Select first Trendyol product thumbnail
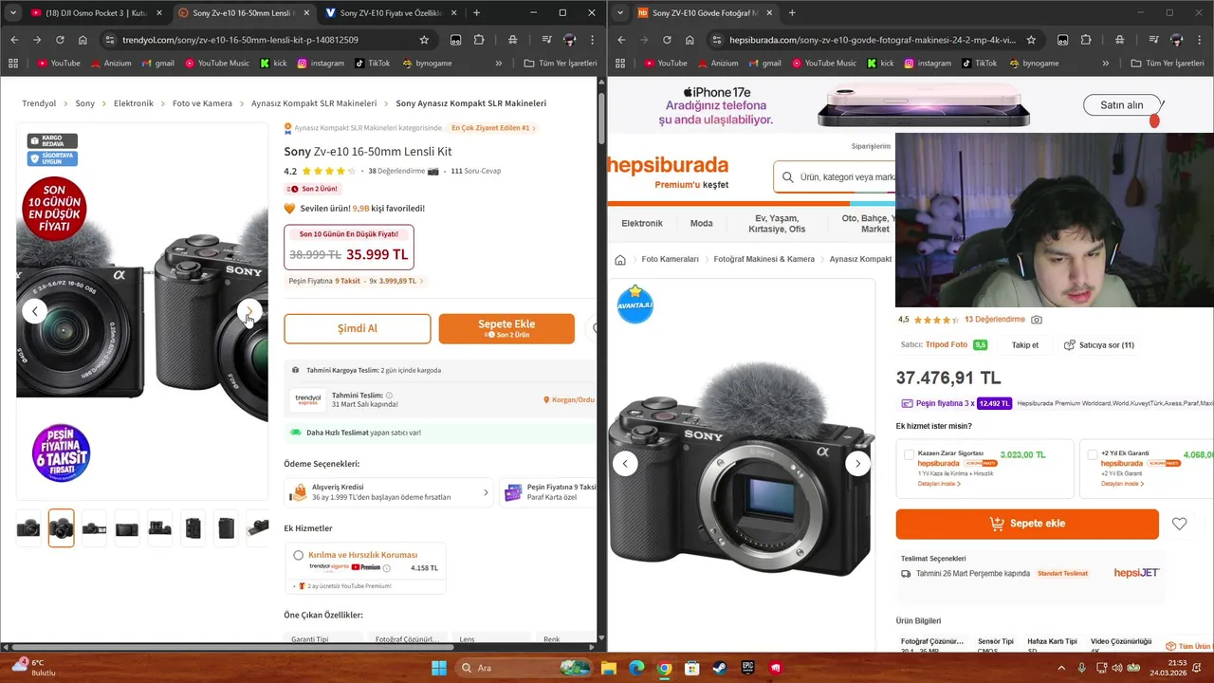This screenshot has width=1214, height=683. [x=28, y=528]
